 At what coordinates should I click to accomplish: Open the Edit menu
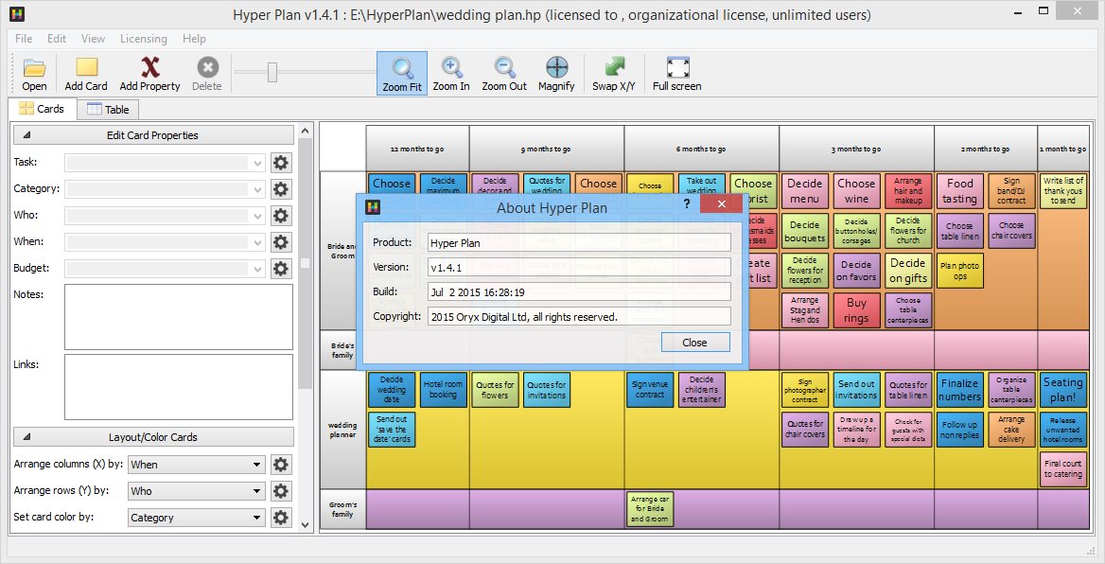click(x=57, y=39)
